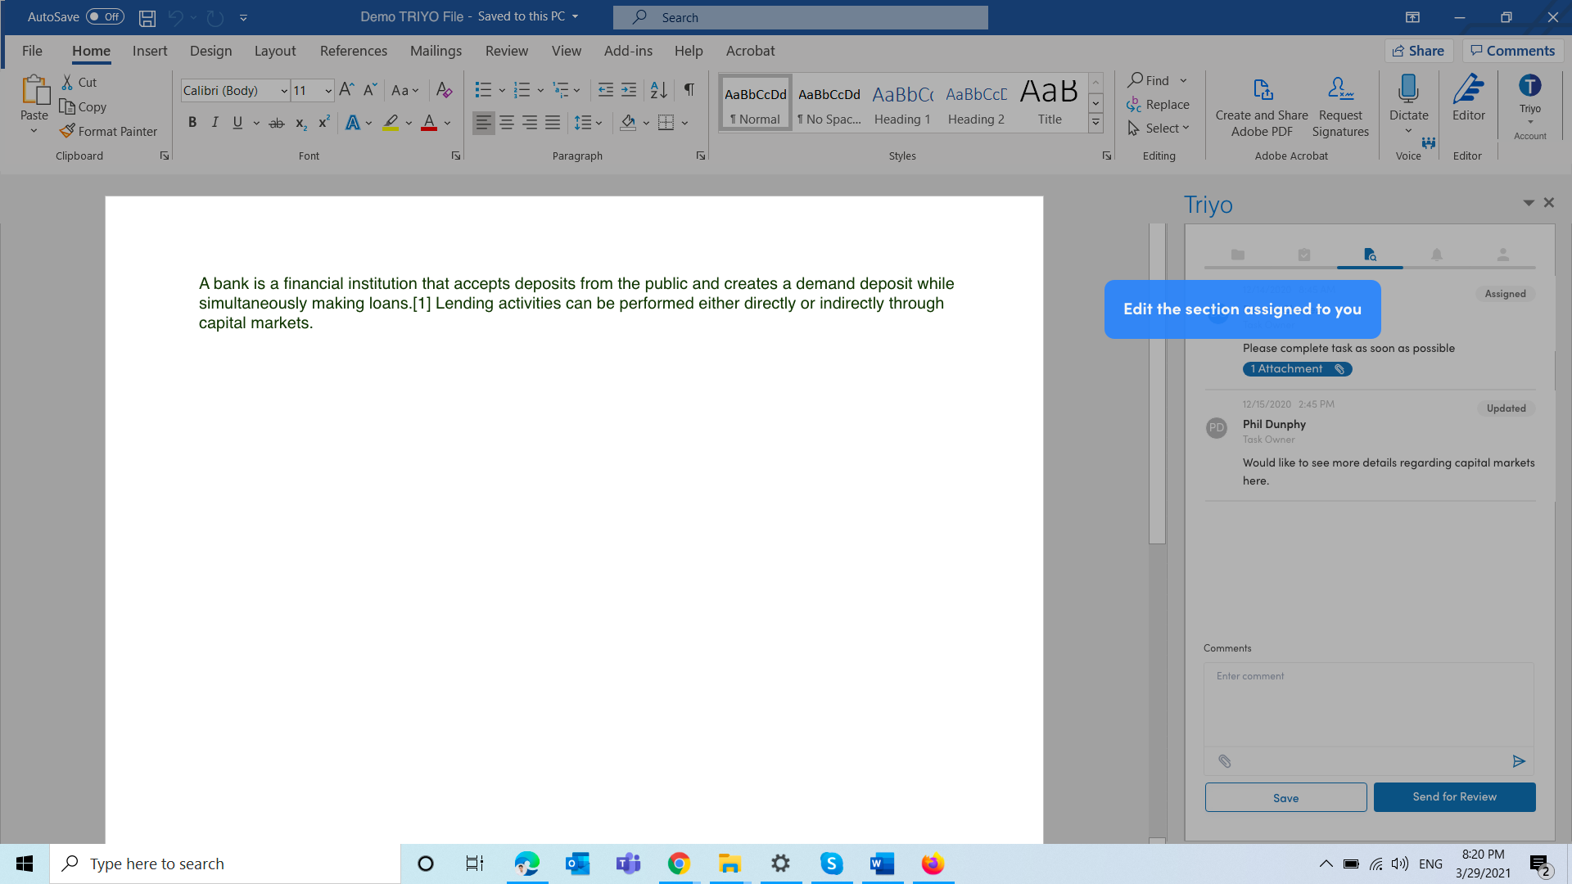Click the Triyo account icon
This screenshot has height=884, width=1572.
point(1529,86)
